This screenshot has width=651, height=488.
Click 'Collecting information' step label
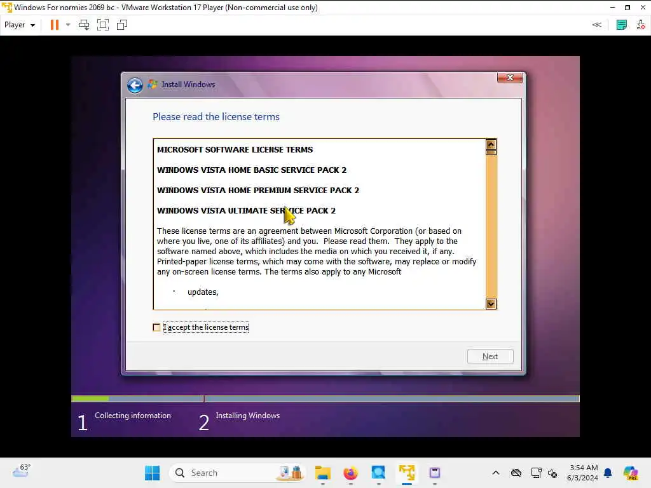click(133, 416)
